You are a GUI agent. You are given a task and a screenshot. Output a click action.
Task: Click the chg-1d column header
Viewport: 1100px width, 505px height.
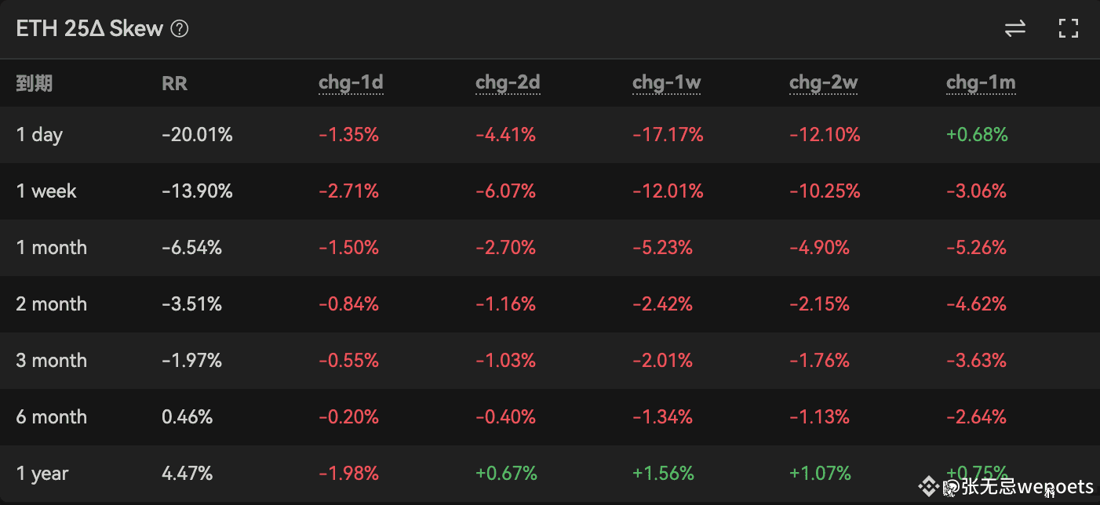click(x=351, y=83)
